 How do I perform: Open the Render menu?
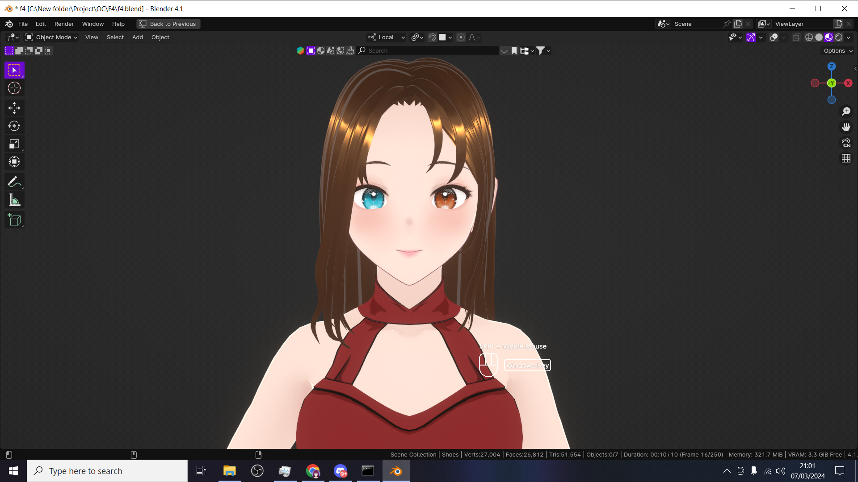(x=64, y=24)
